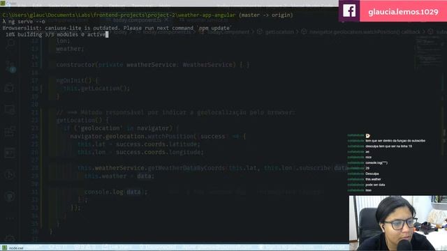Image resolution: width=447 pixels, height=251 pixels.
Task: Click the webcam video thumbnail
Action: tap(398, 223)
